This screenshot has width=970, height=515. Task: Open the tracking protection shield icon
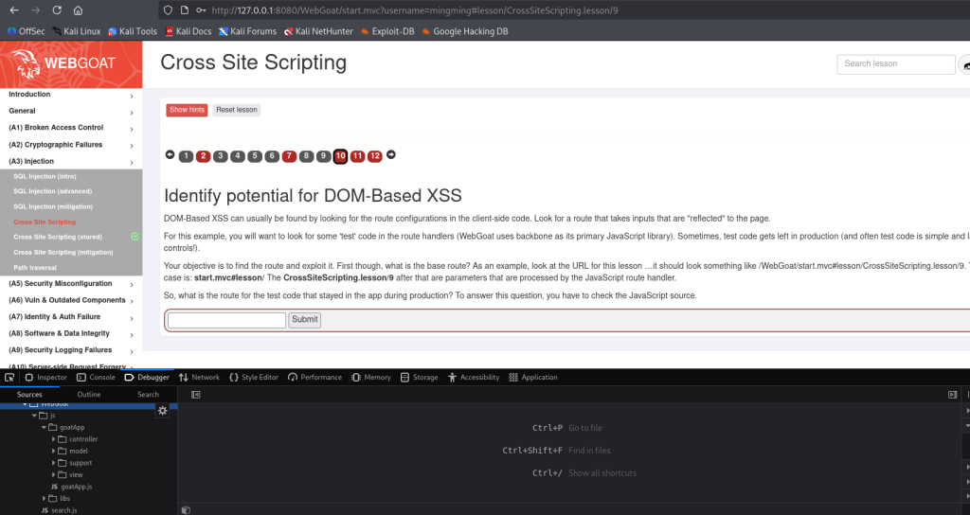click(x=168, y=9)
